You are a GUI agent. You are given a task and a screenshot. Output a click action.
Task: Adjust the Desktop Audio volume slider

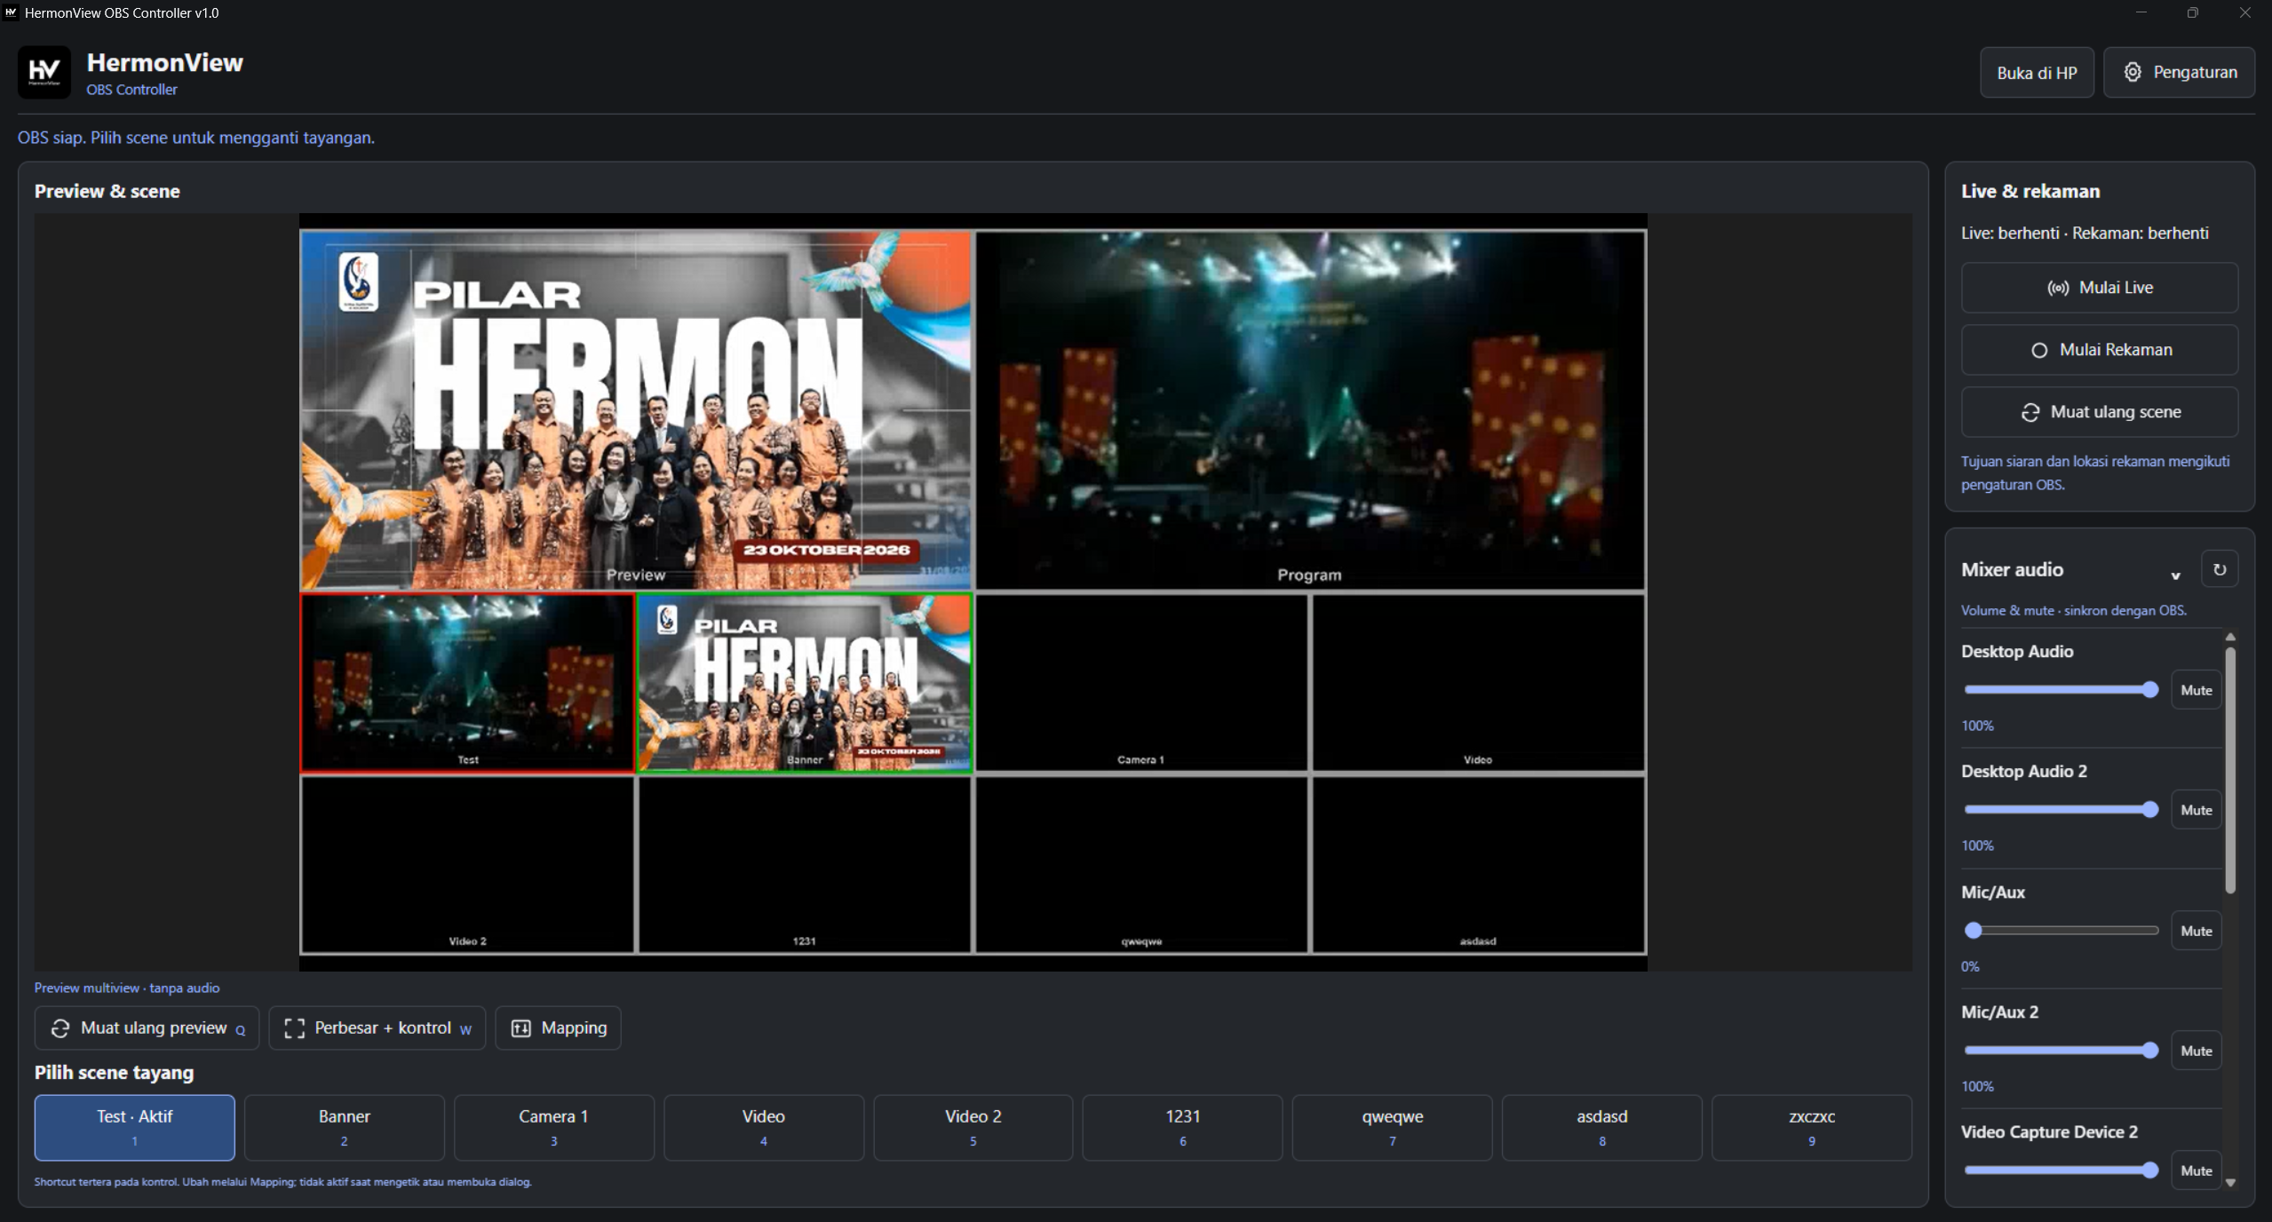(2061, 690)
